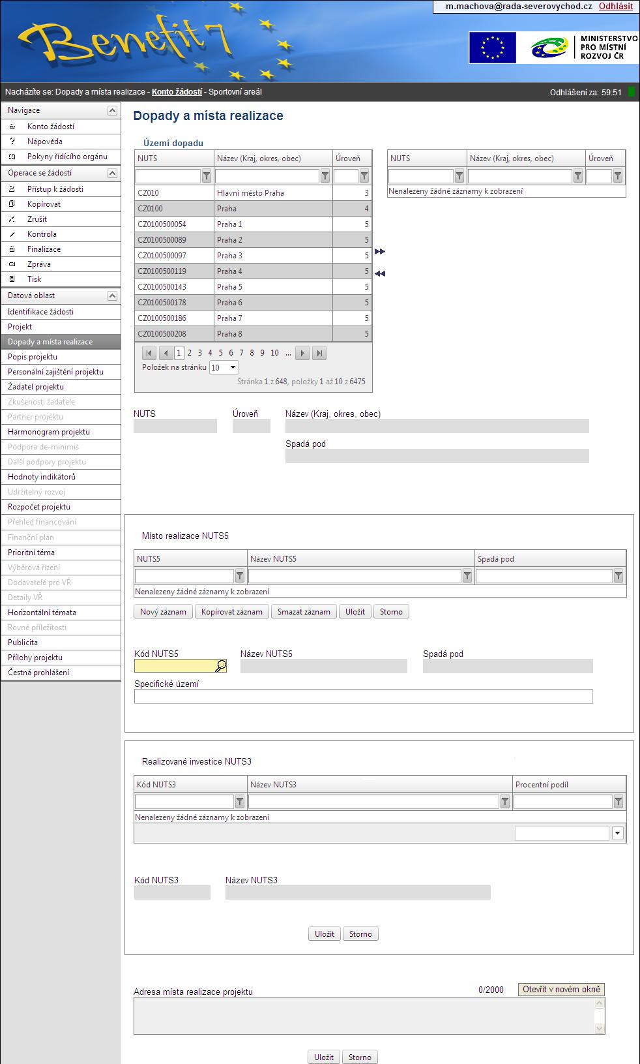Go to last page of Území dopadu
The width and height of the screenshot is (640, 1064).
[x=319, y=353]
